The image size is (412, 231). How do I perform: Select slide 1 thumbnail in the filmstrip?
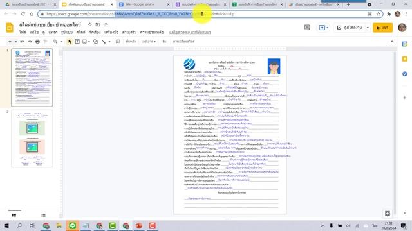32,78
